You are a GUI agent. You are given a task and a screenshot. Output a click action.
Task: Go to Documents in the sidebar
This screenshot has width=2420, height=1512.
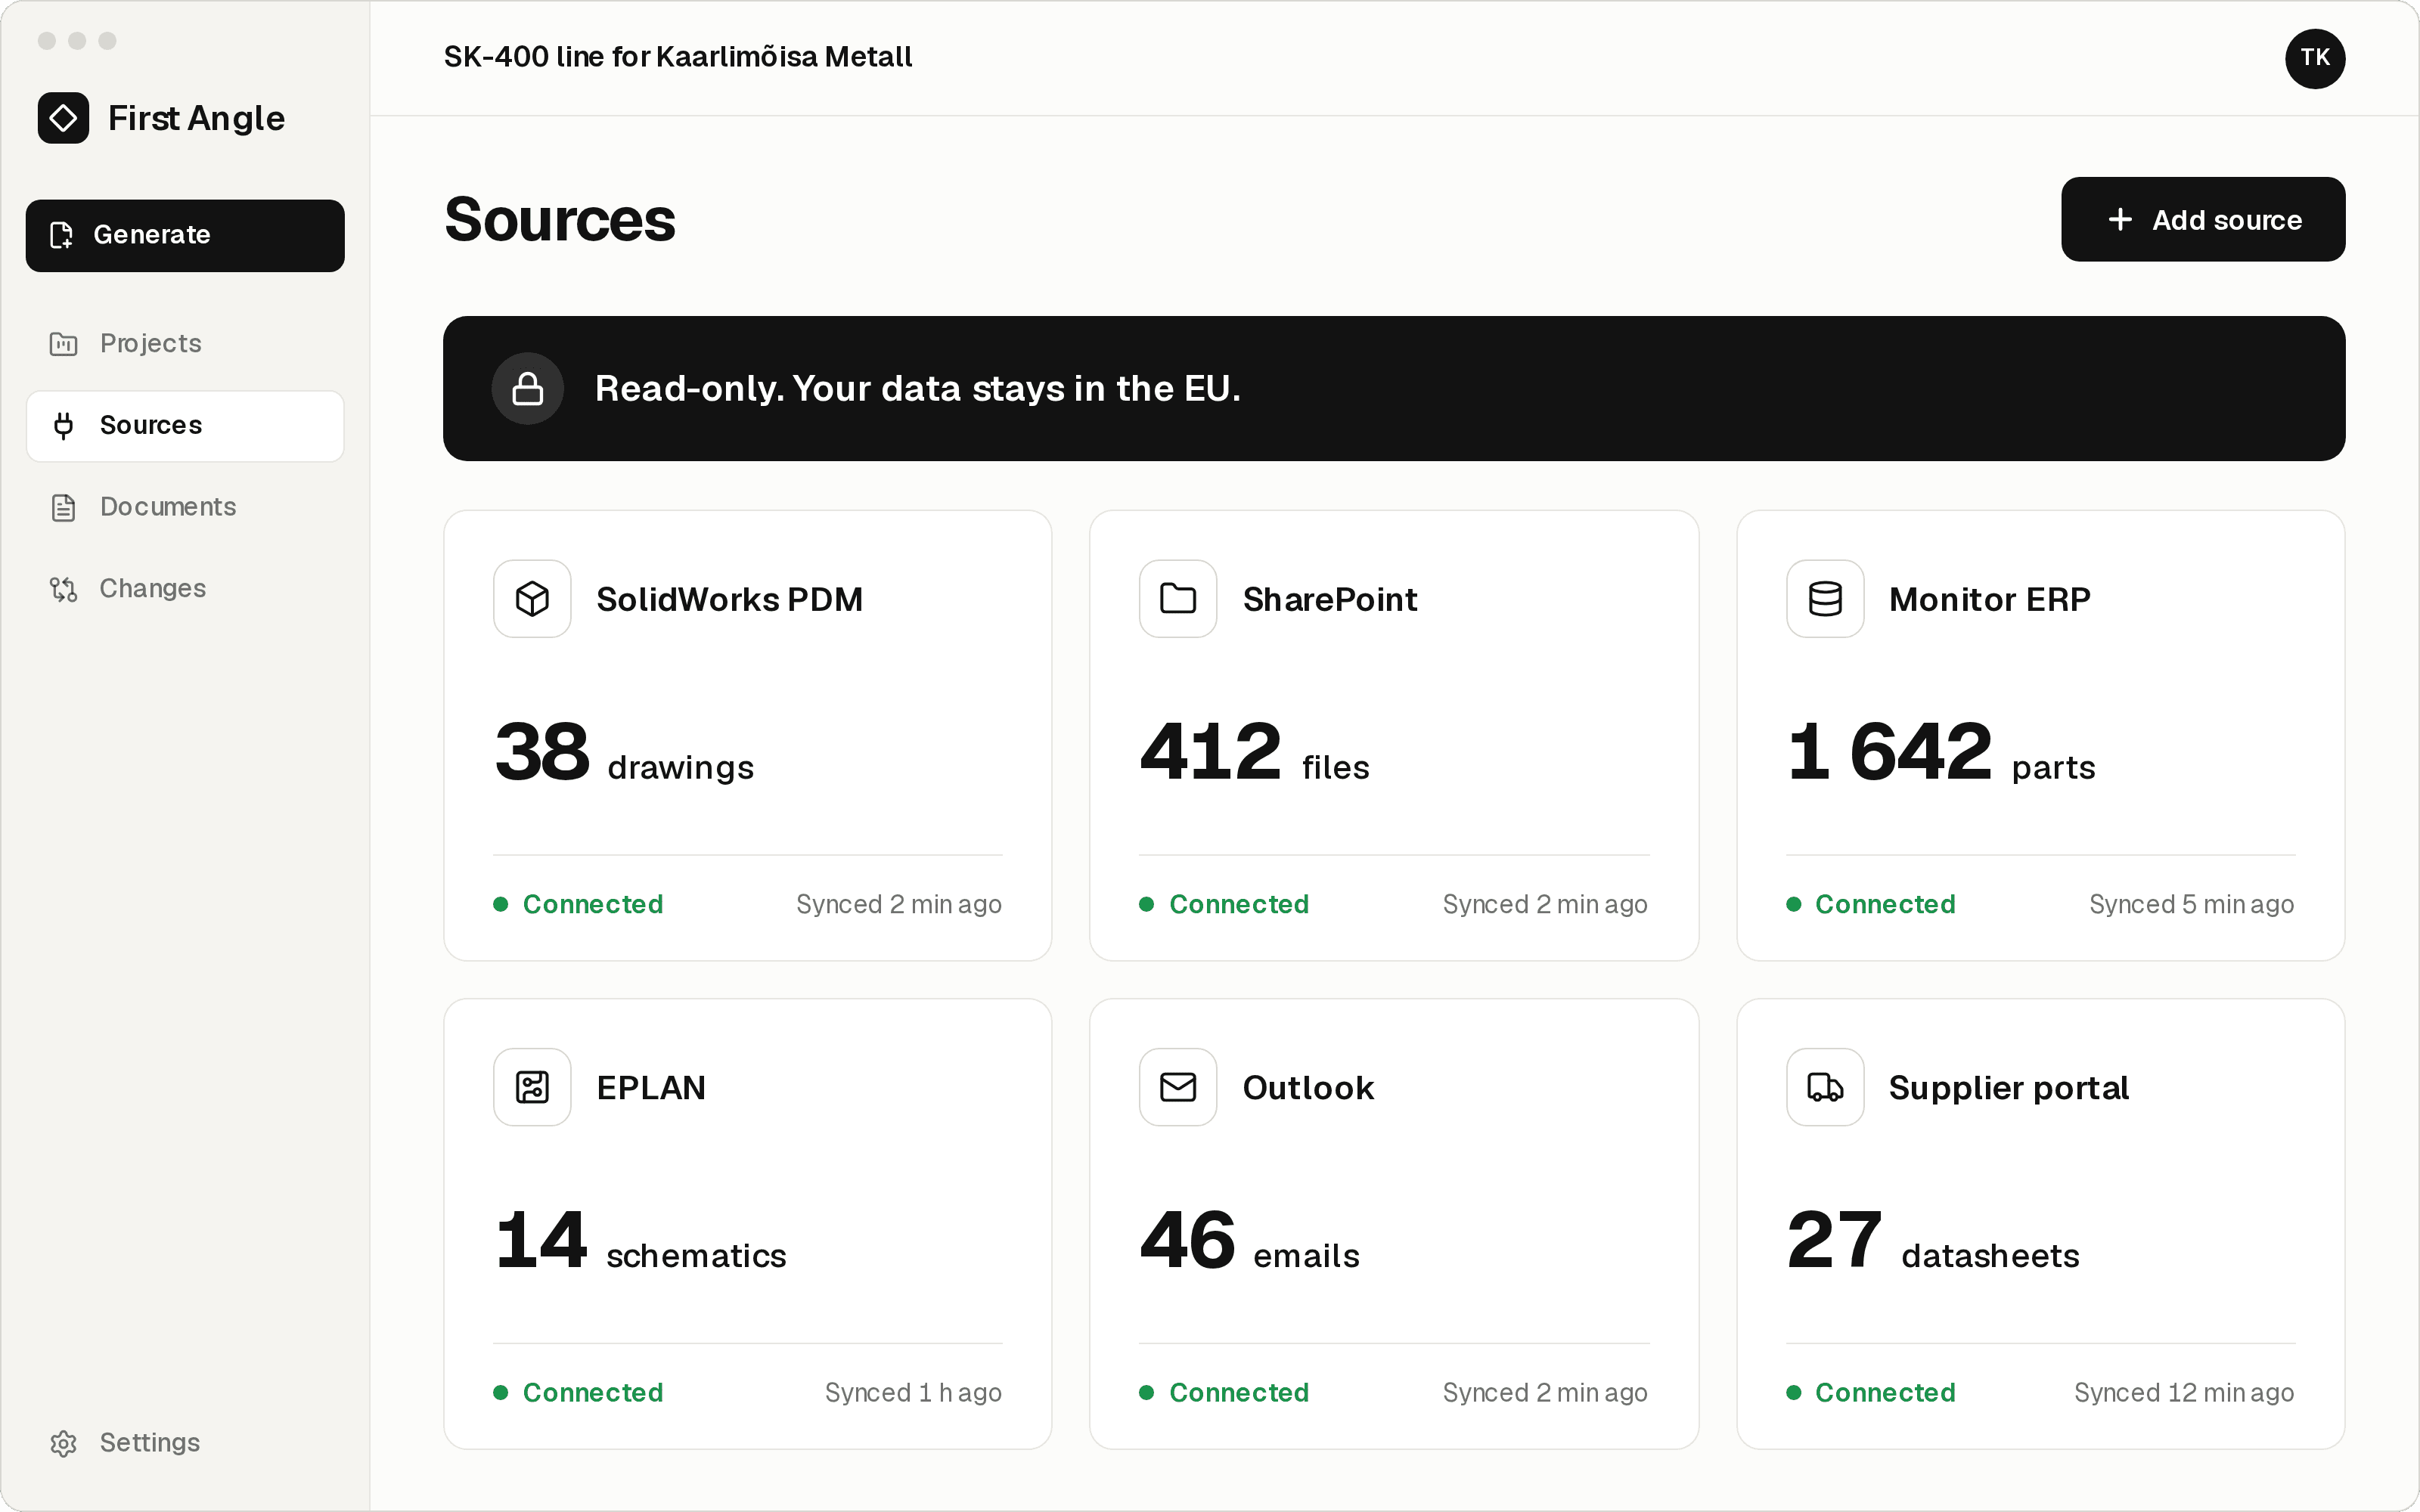tap(185, 508)
